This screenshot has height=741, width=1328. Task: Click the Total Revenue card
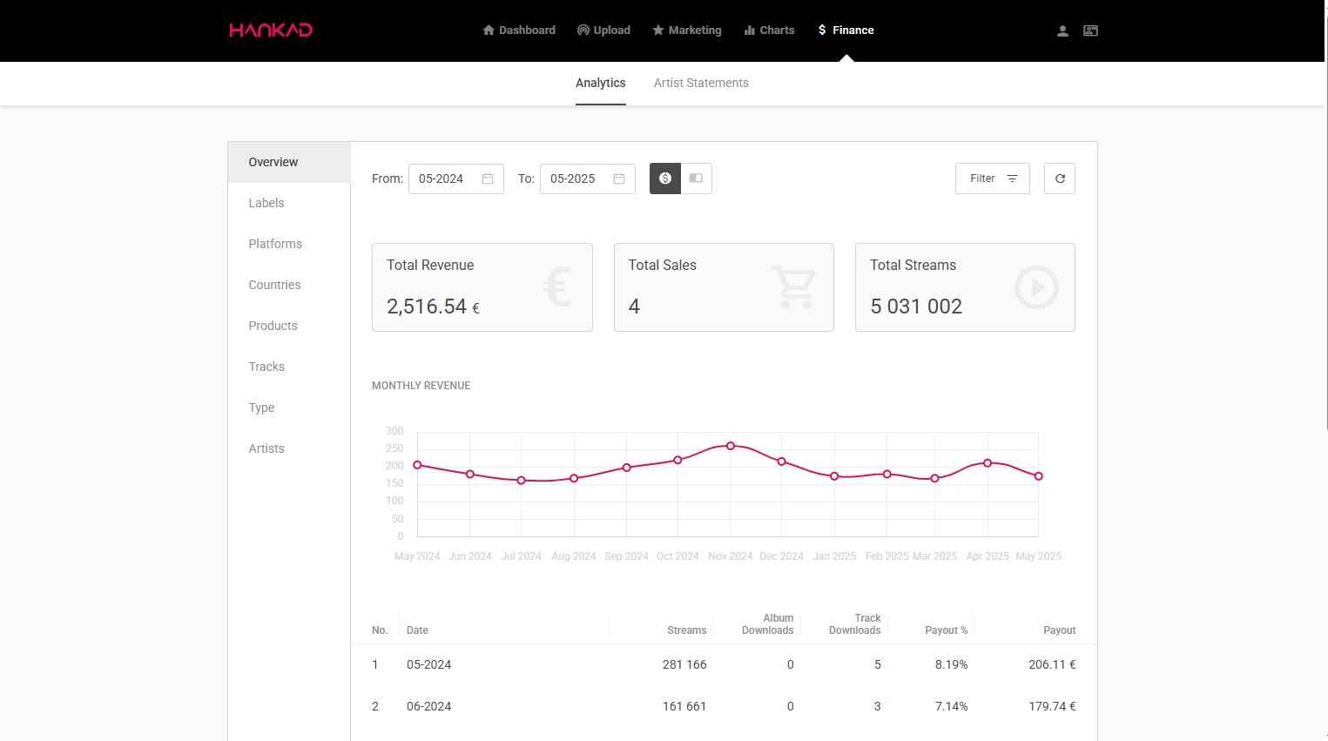pyautogui.click(x=482, y=287)
